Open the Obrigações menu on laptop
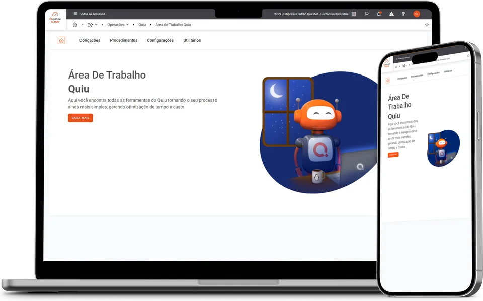The image size is (483, 301). click(90, 40)
